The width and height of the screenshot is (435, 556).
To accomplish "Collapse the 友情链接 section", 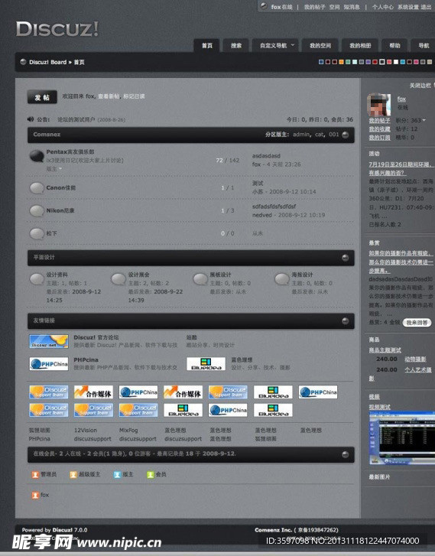I will [x=346, y=321].
